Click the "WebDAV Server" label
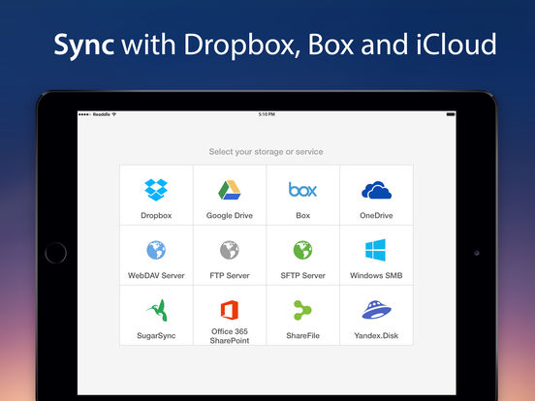The image size is (535, 401). [x=156, y=275]
